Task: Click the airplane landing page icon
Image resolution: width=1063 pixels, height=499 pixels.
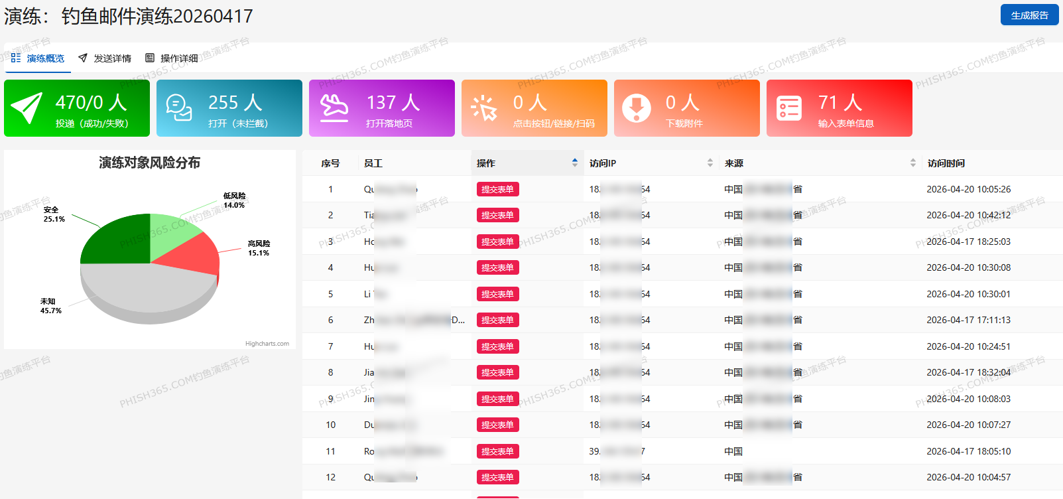Action: point(334,108)
